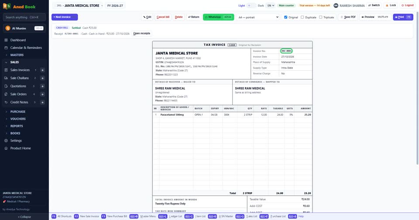Click the Calendar & Reminders icon
Viewport: 419px width, 220px height.
(x=6, y=48)
